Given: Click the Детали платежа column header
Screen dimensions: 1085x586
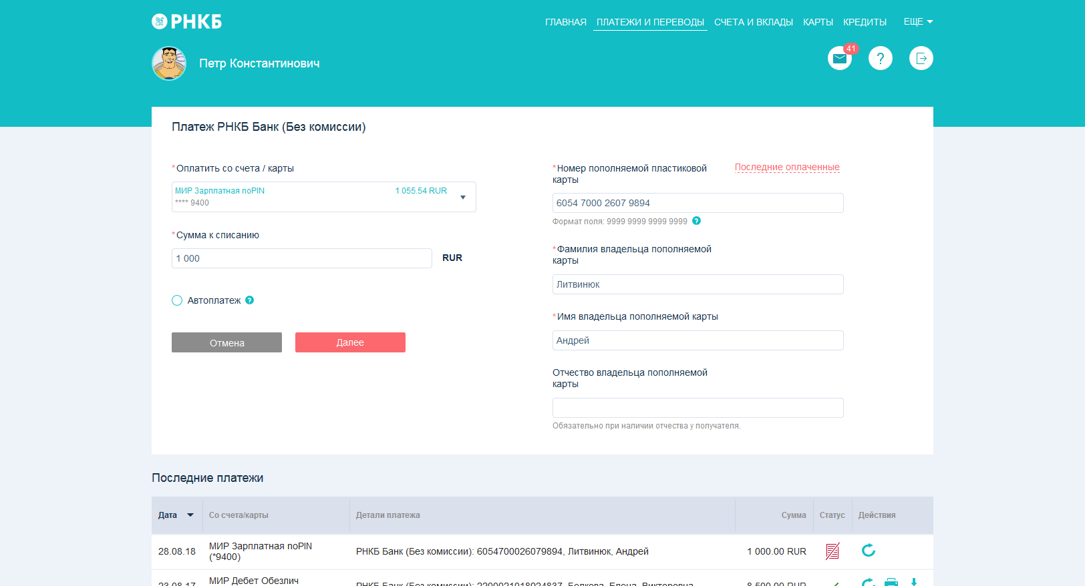Looking at the screenshot, I should click(x=388, y=515).
